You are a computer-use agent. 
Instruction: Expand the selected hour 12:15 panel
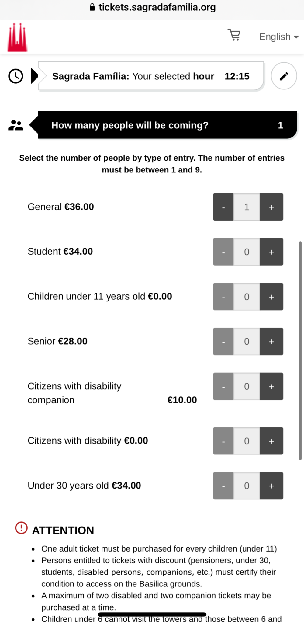click(x=150, y=76)
